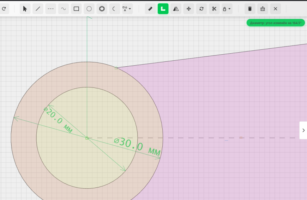Open the shapes pattern dropdown
This screenshot has height=200, width=307.
coord(127,9)
